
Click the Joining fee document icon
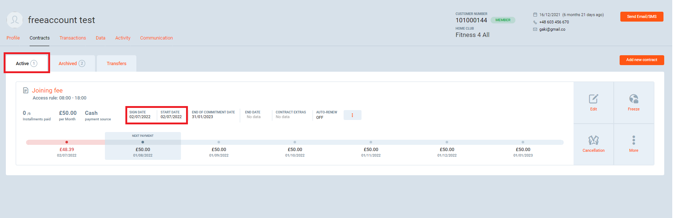point(26,90)
